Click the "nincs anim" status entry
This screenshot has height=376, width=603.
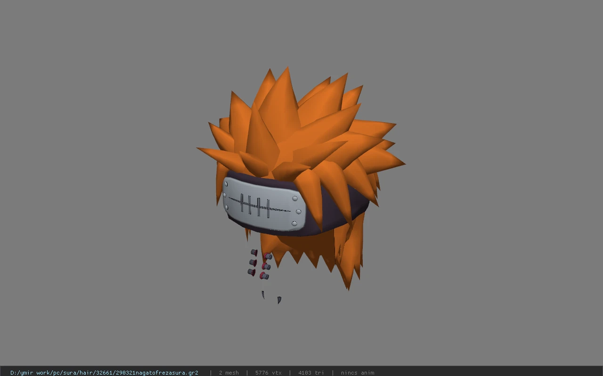(x=358, y=373)
